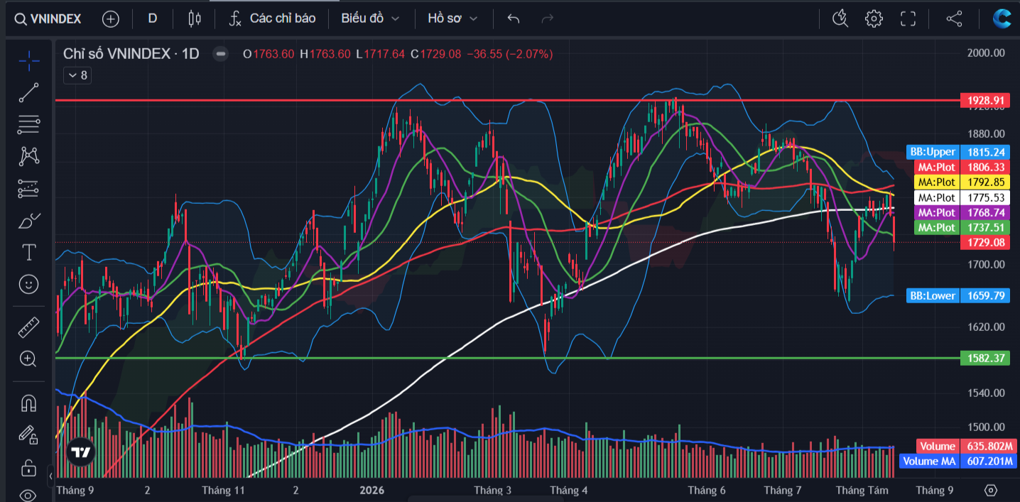Redo the last chart action
Viewport: 1020px width, 502px height.
click(547, 18)
